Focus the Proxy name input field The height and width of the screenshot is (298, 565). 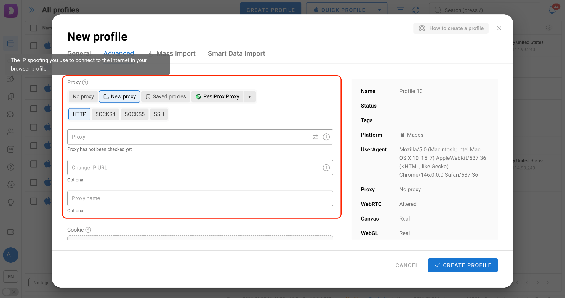tap(200, 198)
